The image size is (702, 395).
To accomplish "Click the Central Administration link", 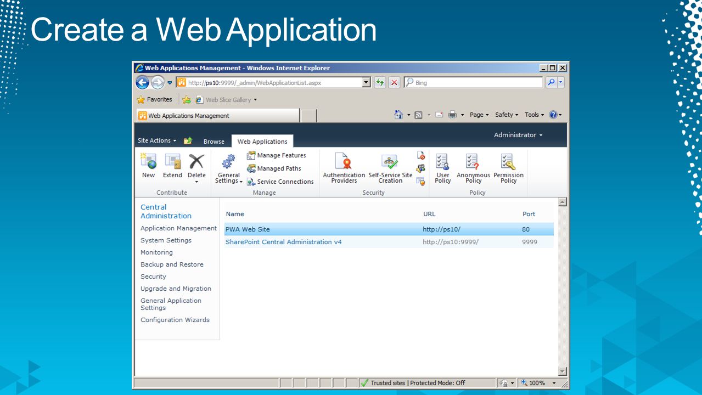I will (x=166, y=211).
